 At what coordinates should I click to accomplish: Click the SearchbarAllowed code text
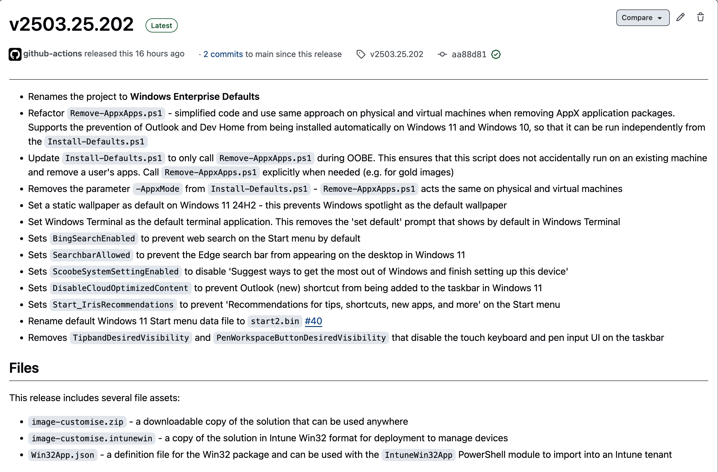tap(91, 255)
